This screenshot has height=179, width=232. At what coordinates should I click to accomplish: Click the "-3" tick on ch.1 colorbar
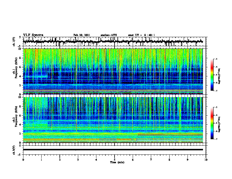(x=216, y=59)
